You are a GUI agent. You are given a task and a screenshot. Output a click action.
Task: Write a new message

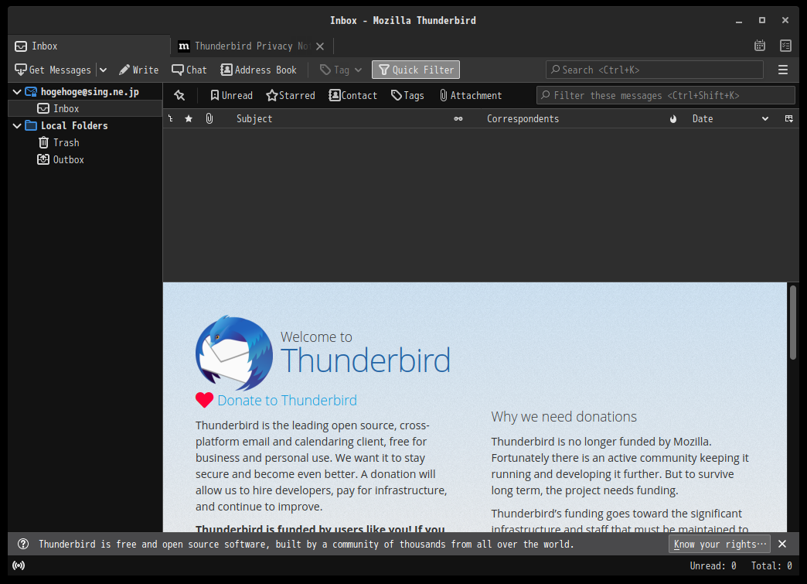point(138,70)
